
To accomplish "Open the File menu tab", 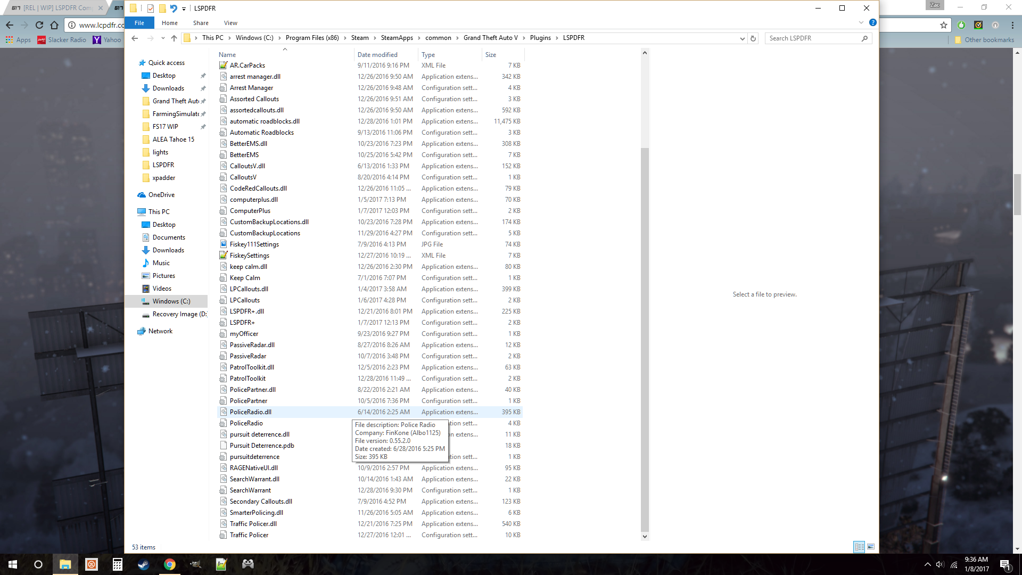I will [139, 23].
